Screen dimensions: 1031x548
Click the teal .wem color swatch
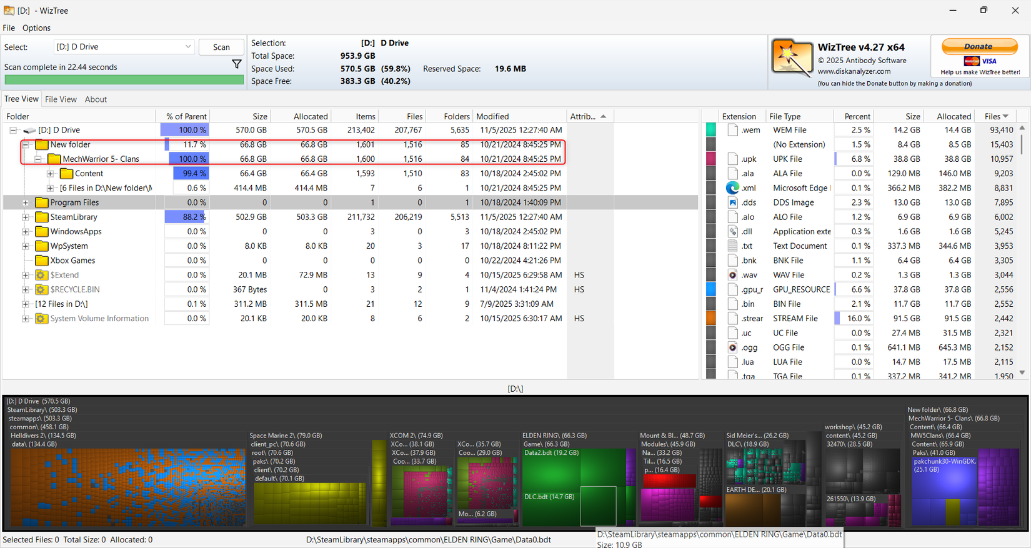(x=710, y=130)
